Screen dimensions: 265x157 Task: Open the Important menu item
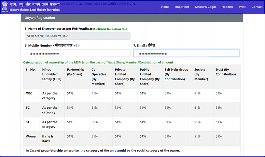(182, 7)
